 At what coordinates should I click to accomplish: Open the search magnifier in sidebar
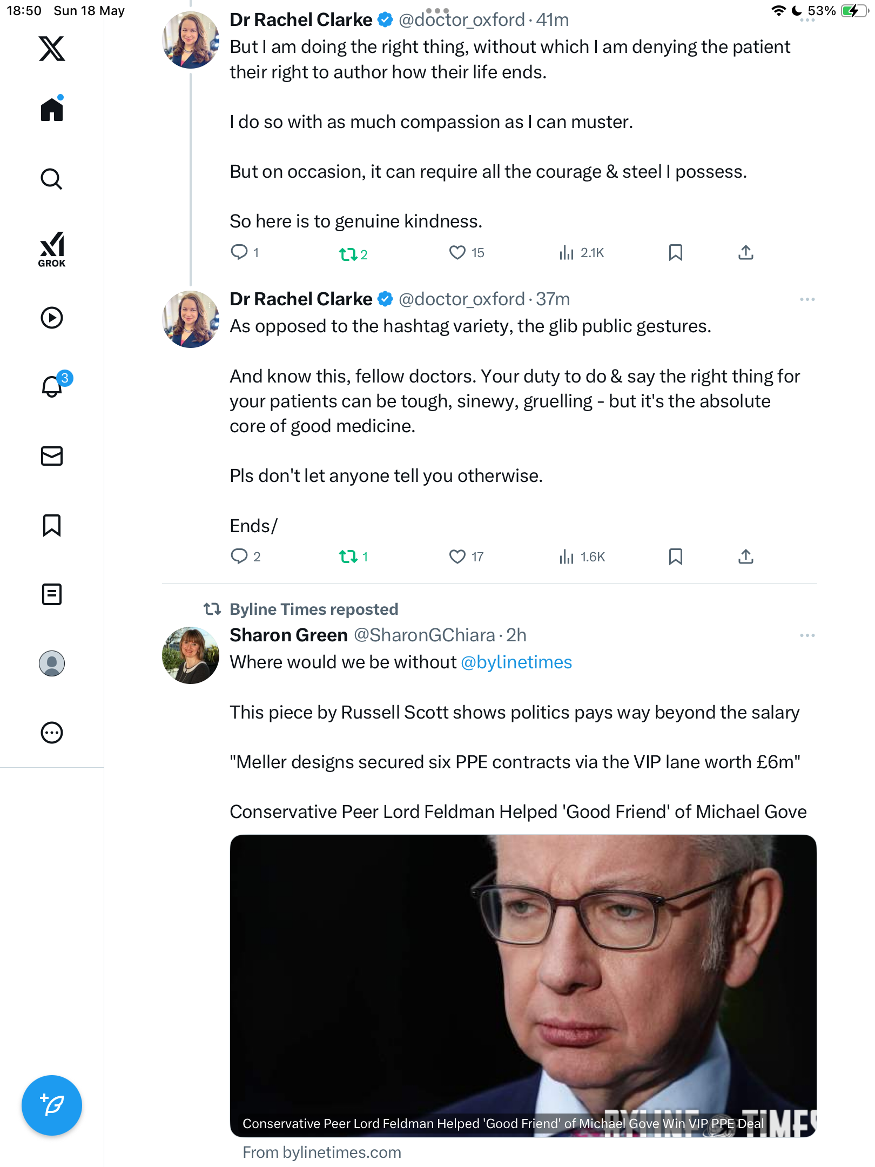[52, 179]
